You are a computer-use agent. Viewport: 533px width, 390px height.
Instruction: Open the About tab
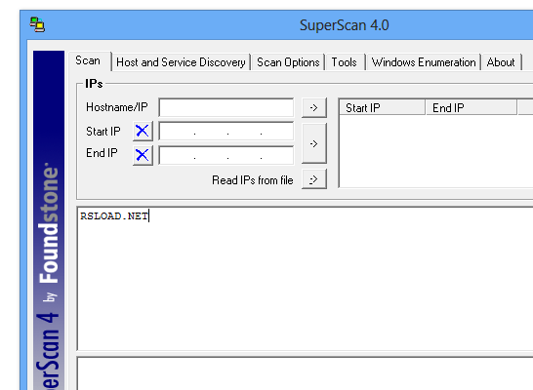tap(501, 62)
